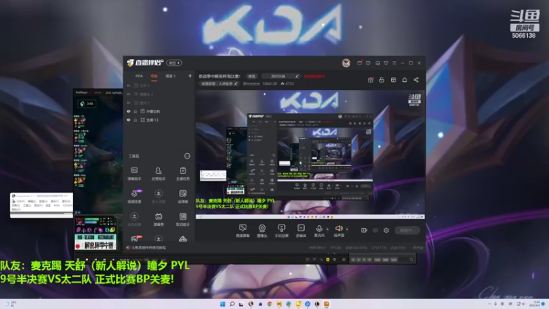Click the live preview canvas
Viewport: 549px width, 309px height.
310,154
